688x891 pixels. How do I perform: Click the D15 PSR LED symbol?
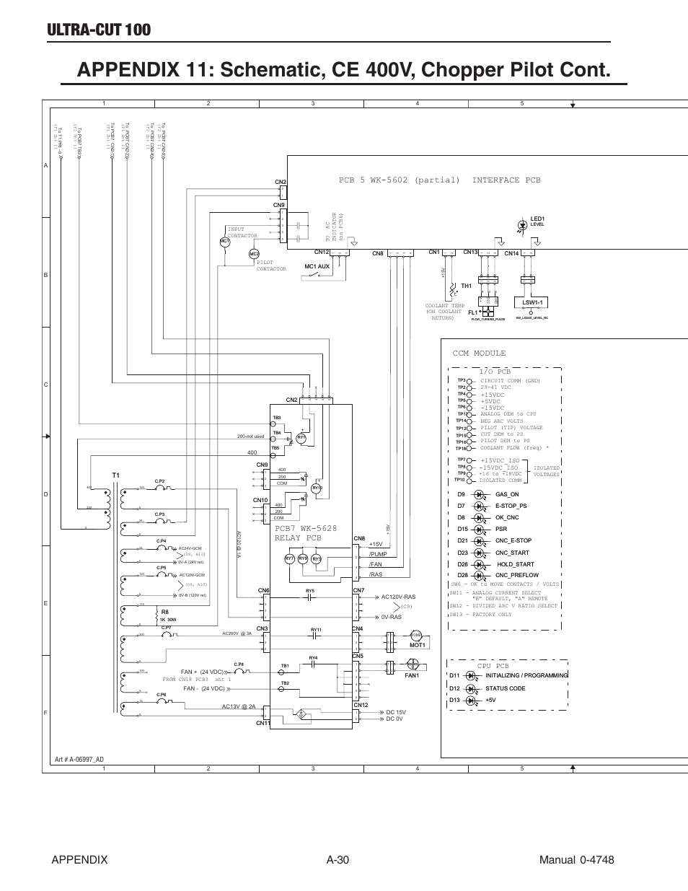coord(480,529)
